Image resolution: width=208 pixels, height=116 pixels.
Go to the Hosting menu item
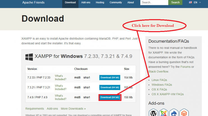pos(100,3)
